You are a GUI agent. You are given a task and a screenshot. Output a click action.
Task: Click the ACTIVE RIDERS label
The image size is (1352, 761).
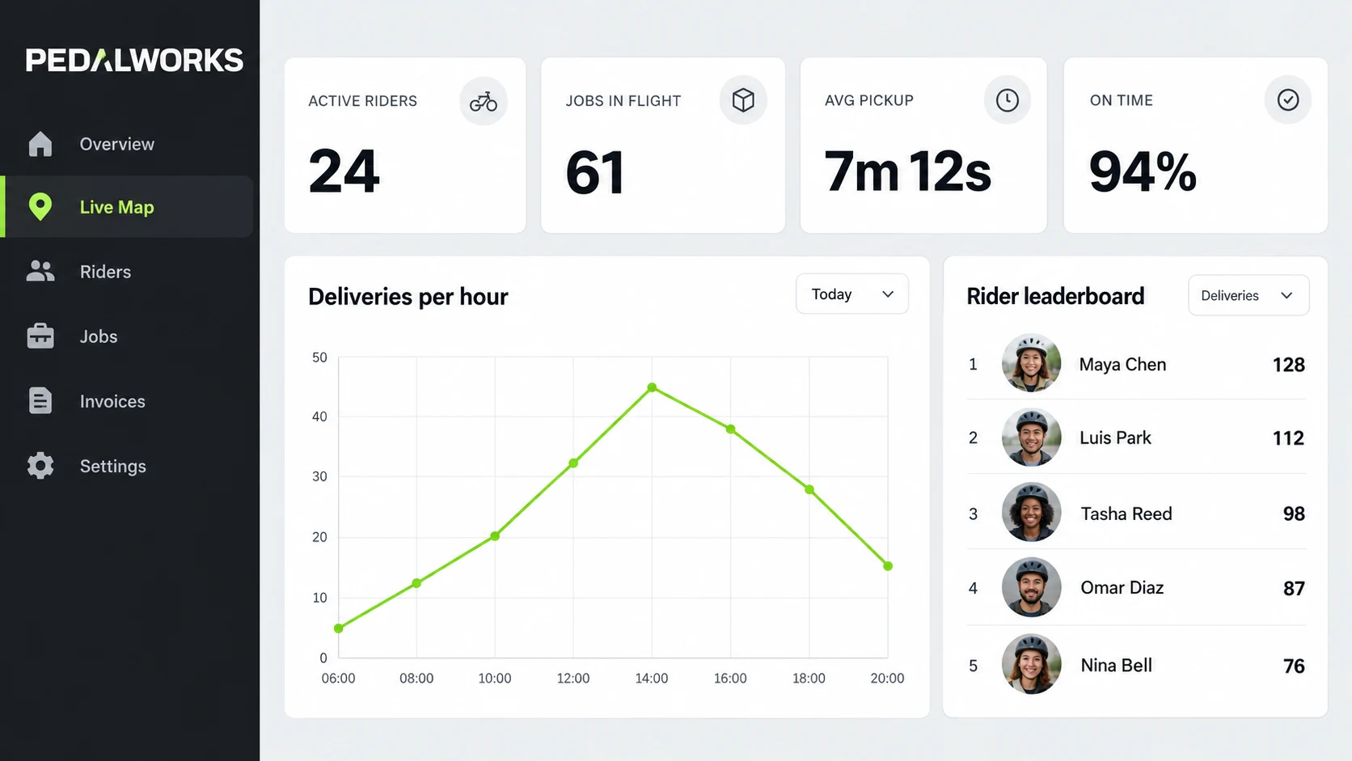362,101
